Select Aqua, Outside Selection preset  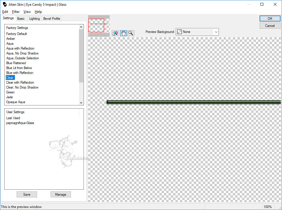tap(22, 58)
